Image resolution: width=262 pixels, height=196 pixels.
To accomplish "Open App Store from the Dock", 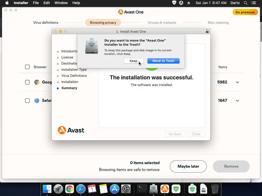I will point(115,189).
